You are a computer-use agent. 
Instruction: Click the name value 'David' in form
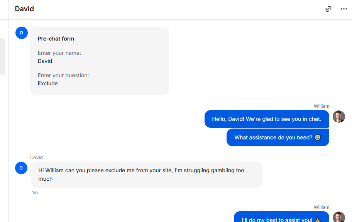pyautogui.click(x=45, y=61)
